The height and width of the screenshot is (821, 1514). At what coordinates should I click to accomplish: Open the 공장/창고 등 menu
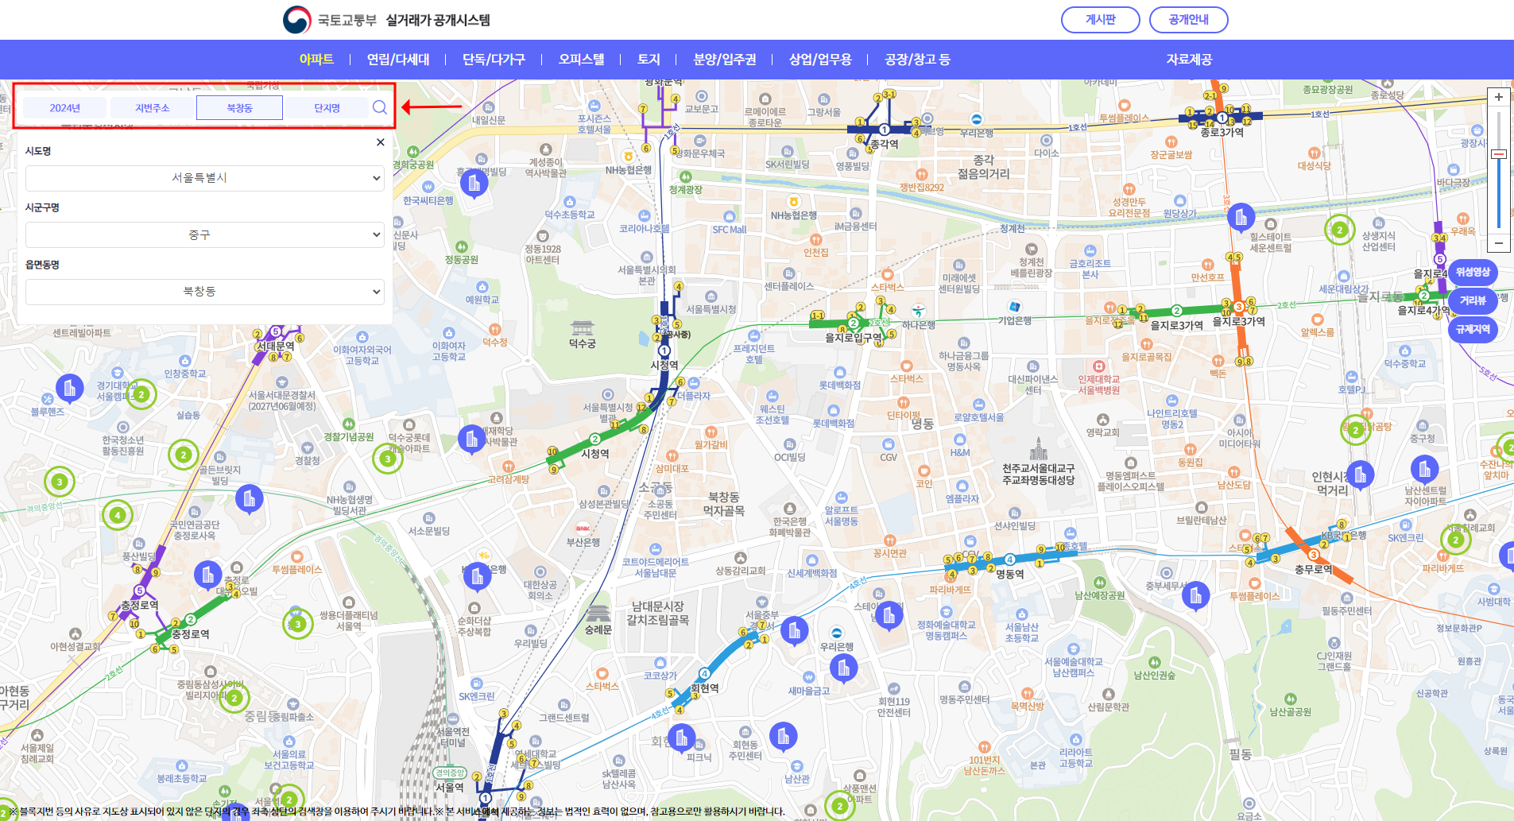click(917, 60)
